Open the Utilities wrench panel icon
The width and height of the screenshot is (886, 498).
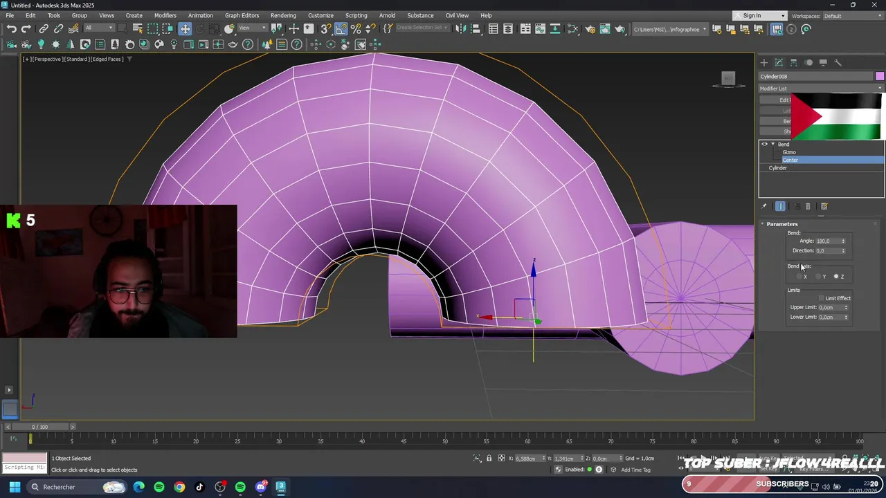(x=838, y=62)
